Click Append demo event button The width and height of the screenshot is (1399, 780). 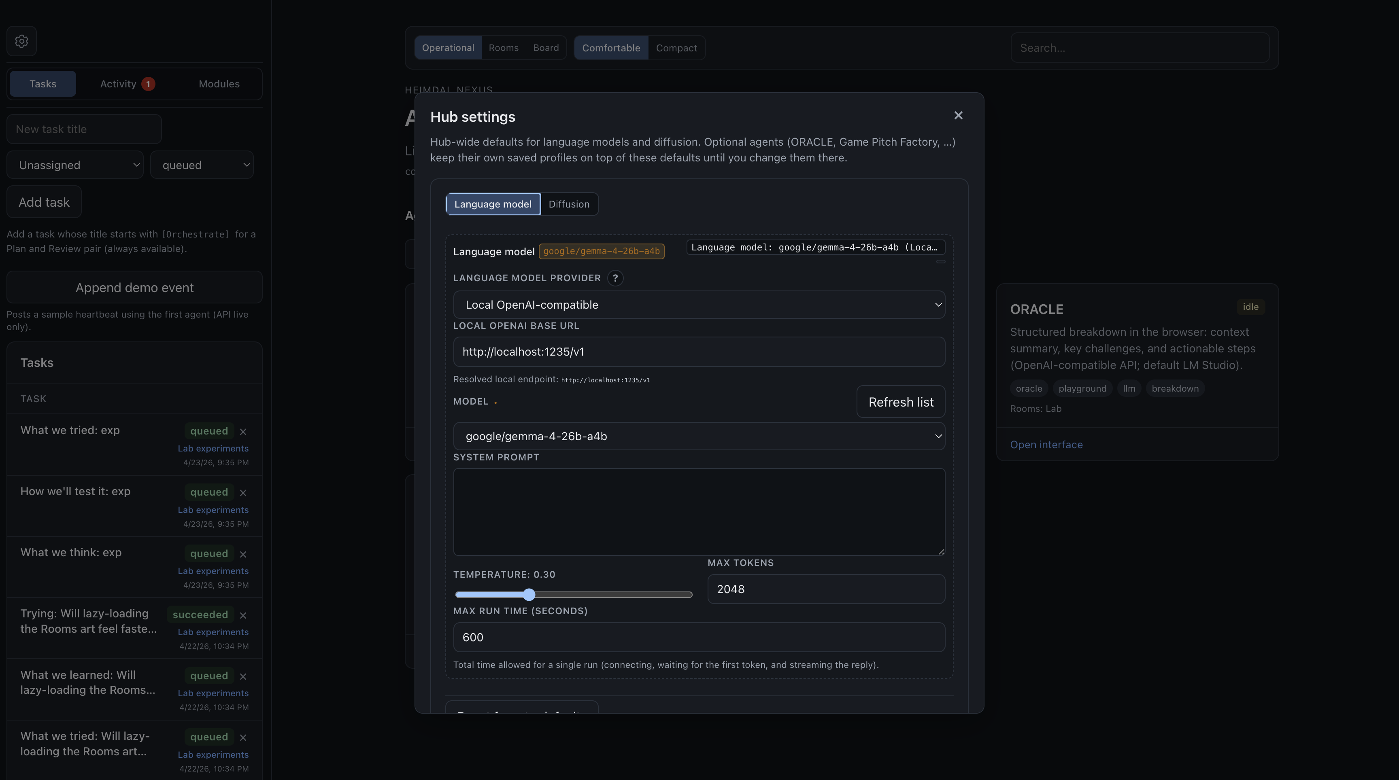click(x=134, y=287)
